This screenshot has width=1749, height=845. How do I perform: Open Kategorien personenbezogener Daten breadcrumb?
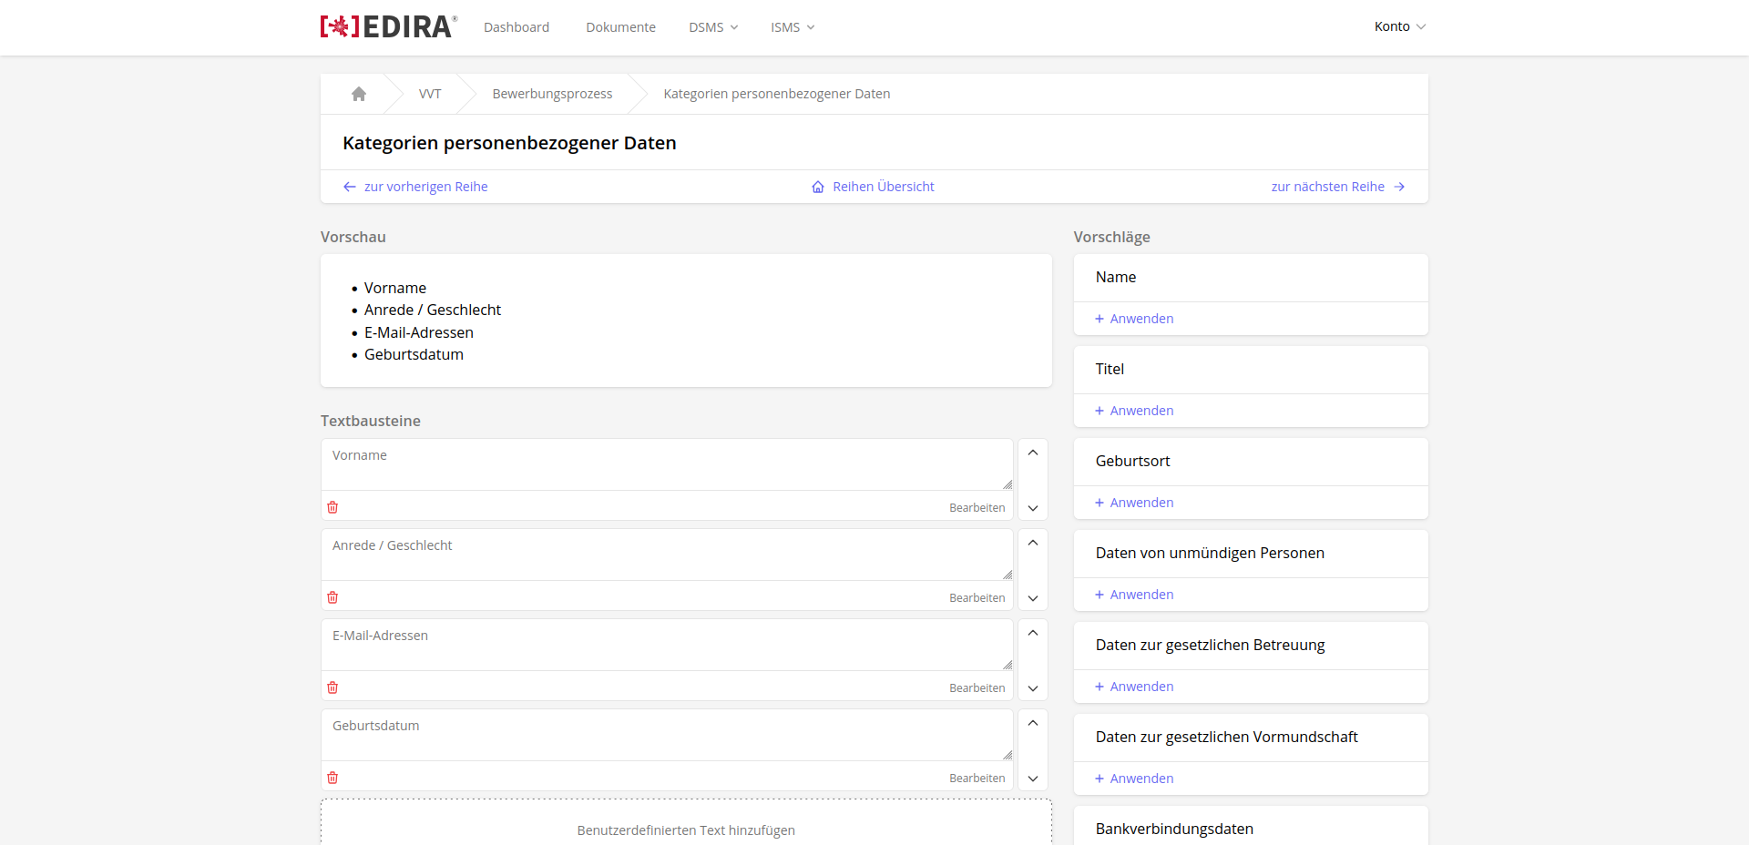777,94
